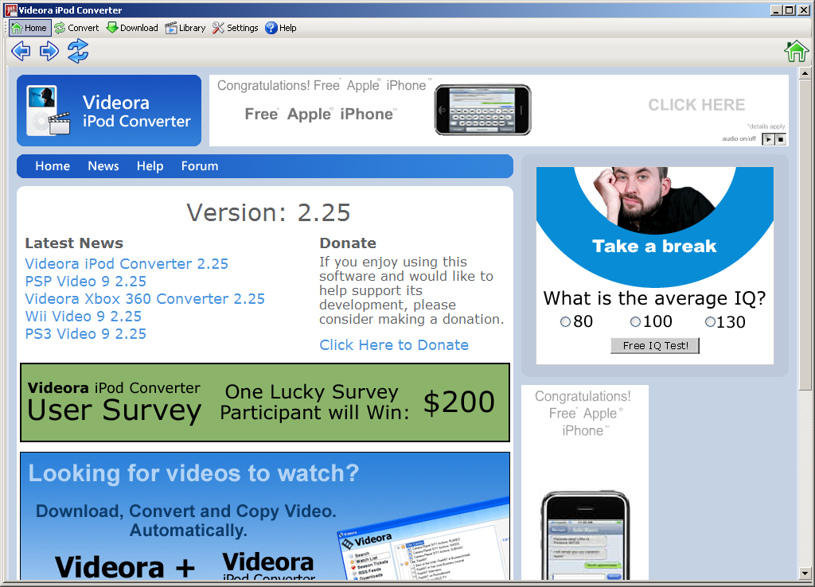Click the stop button under audio on/off
The width and height of the screenshot is (815, 587).
pyautogui.click(x=781, y=139)
